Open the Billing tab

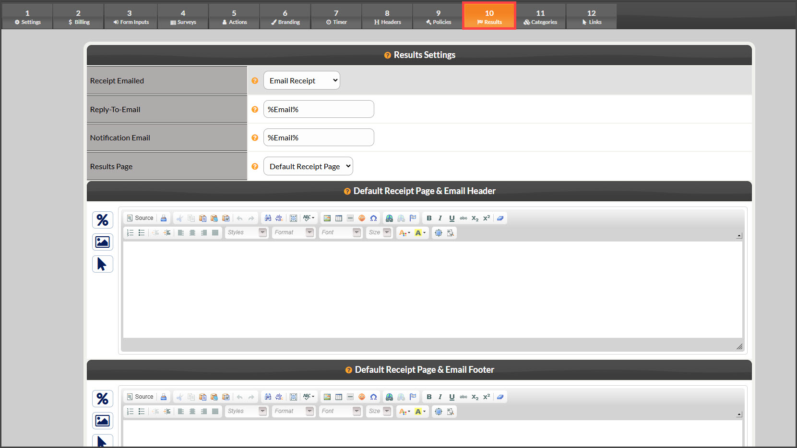tap(79, 17)
